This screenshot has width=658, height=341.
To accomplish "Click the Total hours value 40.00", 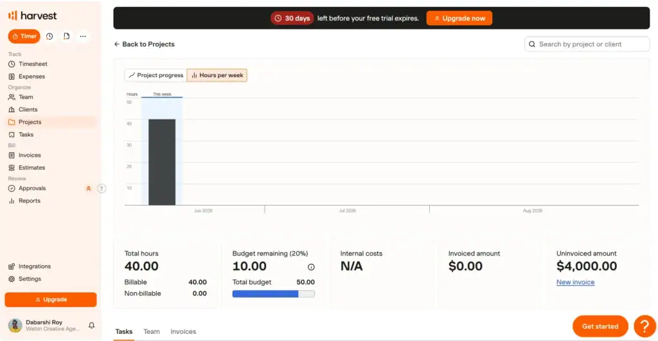I will click(x=141, y=266).
